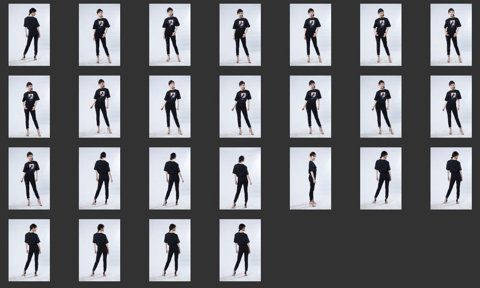Open the fourth photo in the third row
This screenshot has width=480, height=288.
[x=240, y=178]
